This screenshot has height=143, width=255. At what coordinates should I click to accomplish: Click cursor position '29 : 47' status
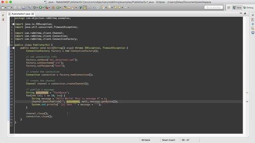click(185, 140)
